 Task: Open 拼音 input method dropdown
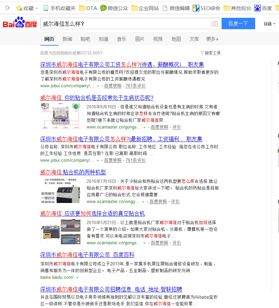point(269,24)
